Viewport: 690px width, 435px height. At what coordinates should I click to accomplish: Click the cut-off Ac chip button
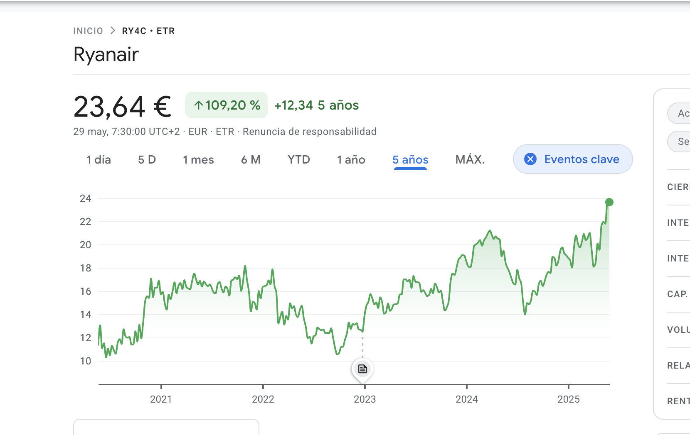(679, 113)
